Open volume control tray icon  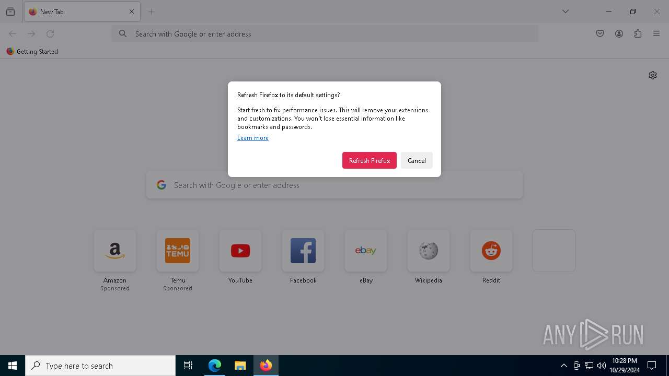(x=602, y=366)
